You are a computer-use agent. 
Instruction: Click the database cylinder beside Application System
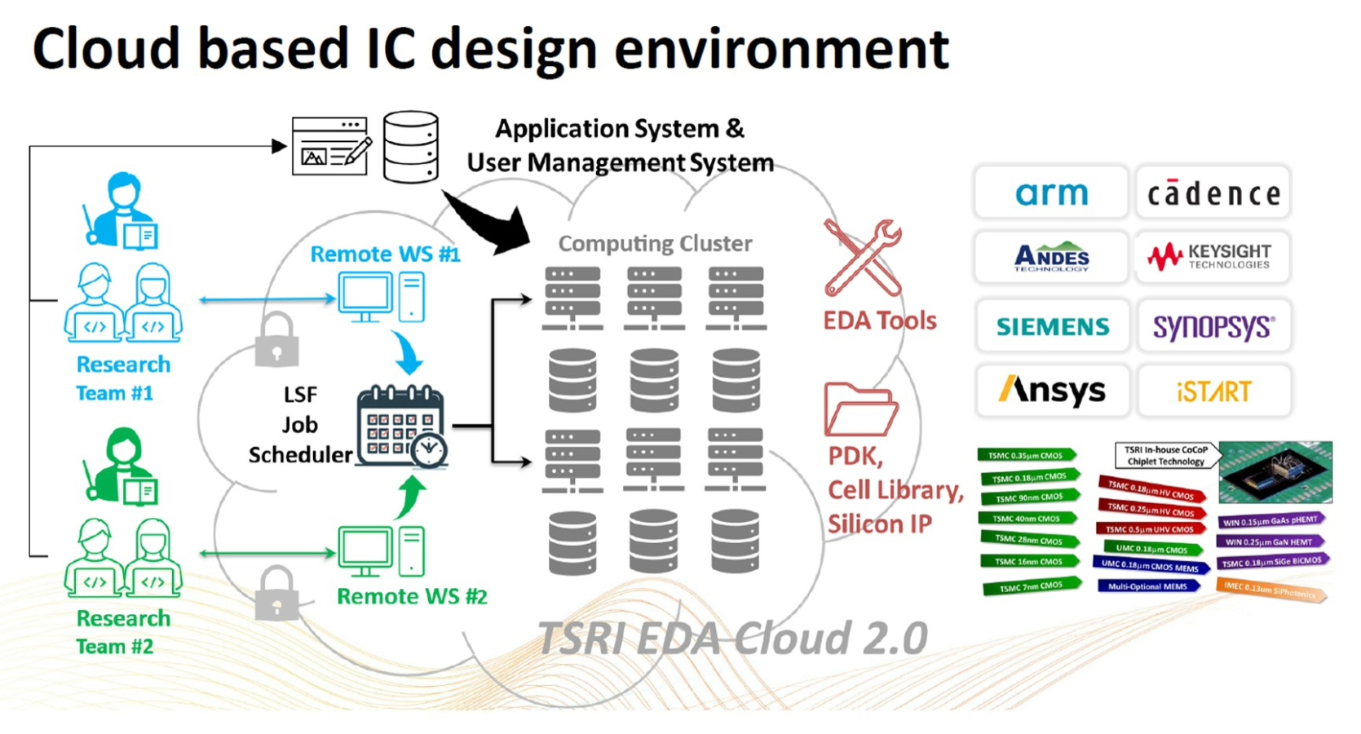[411, 147]
